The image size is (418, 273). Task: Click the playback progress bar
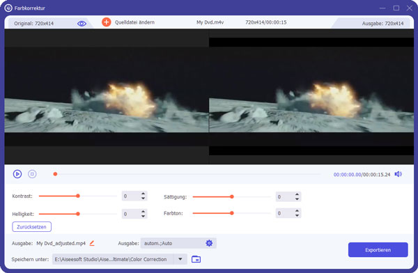188,174
